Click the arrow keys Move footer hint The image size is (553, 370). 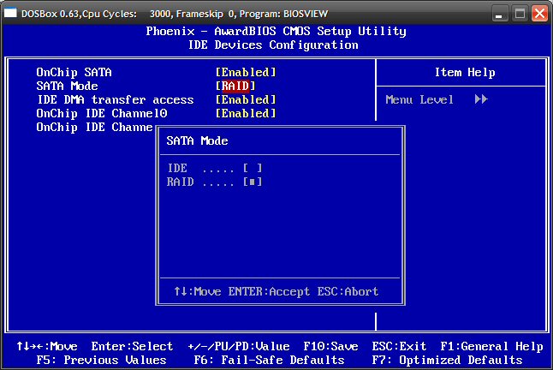[x=47, y=346]
